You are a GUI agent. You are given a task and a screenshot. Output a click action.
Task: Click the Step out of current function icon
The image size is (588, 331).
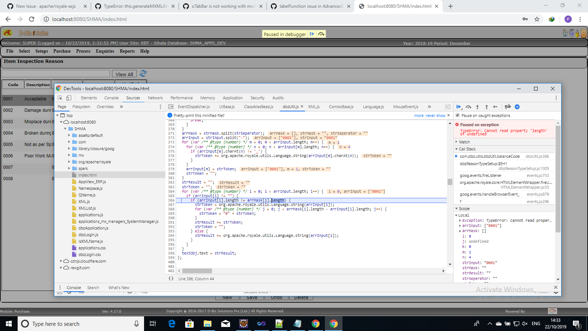(487, 107)
